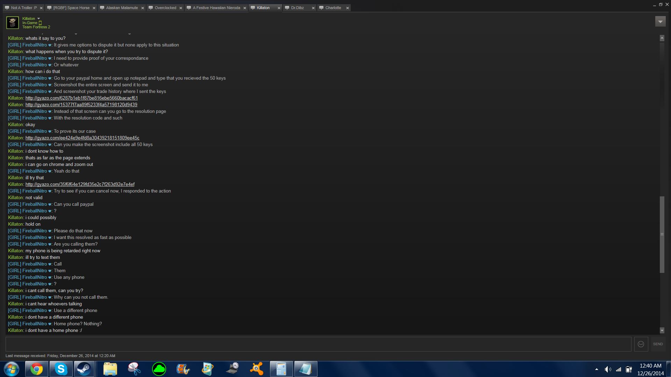The height and width of the screenshot is (377, 671).
Task: Open the Snipping Tool taskbar icon
Action: pos(134,369)
